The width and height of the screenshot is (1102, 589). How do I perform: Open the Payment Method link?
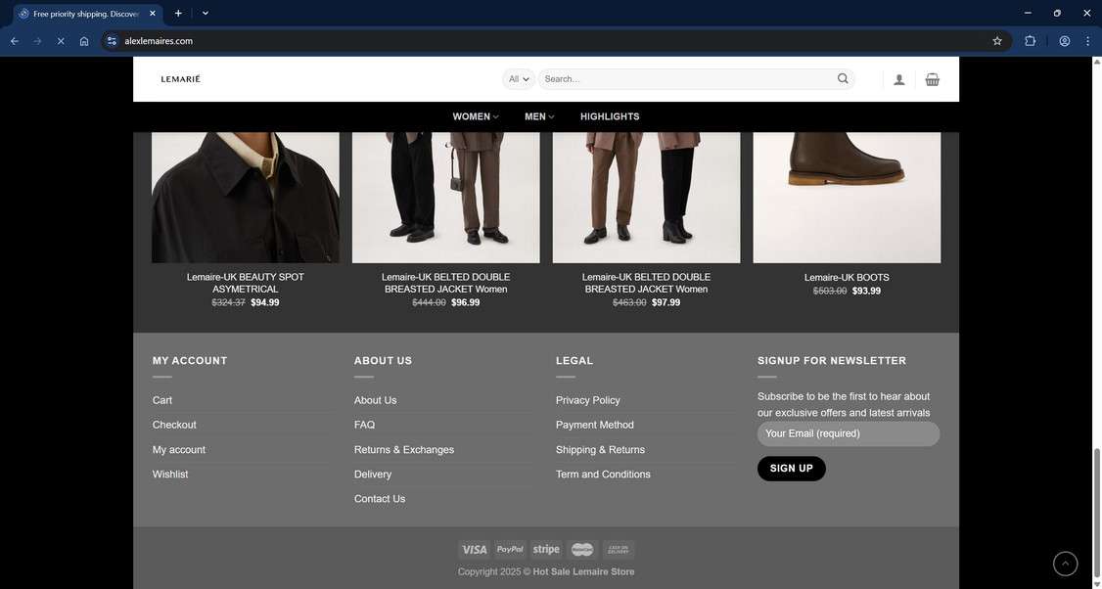(x=595, y=425)
